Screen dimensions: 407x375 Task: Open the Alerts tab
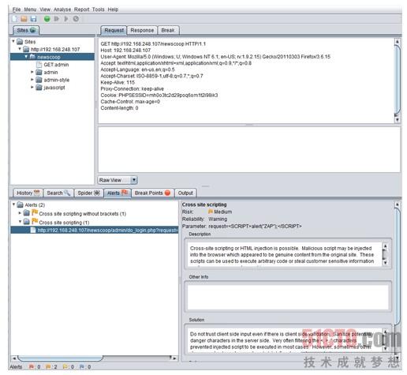tap(118, 193)
